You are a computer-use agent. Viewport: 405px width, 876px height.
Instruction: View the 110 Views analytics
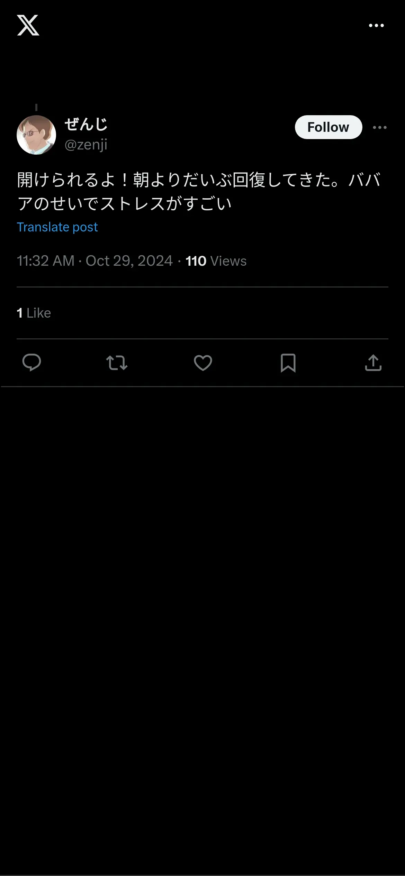tap(216, 261)
